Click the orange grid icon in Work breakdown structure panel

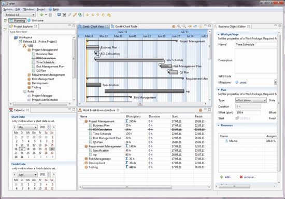(201, 110)
